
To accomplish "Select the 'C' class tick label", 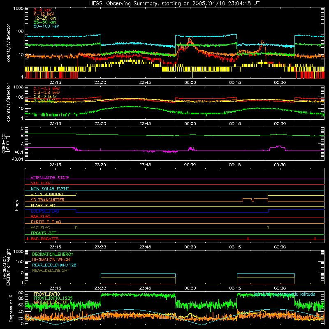I will pos(22,128).
